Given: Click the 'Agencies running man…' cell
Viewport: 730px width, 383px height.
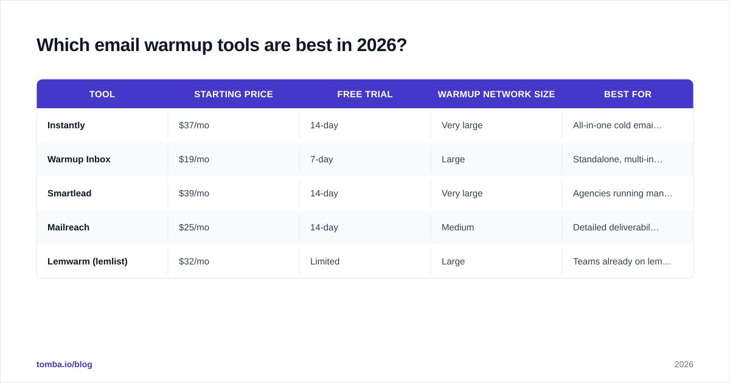Looking at the screenshot, I should [628, 193].
